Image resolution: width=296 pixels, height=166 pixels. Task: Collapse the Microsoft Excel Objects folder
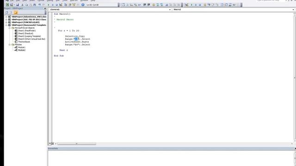pyautogui.click(x=9, y=28)
